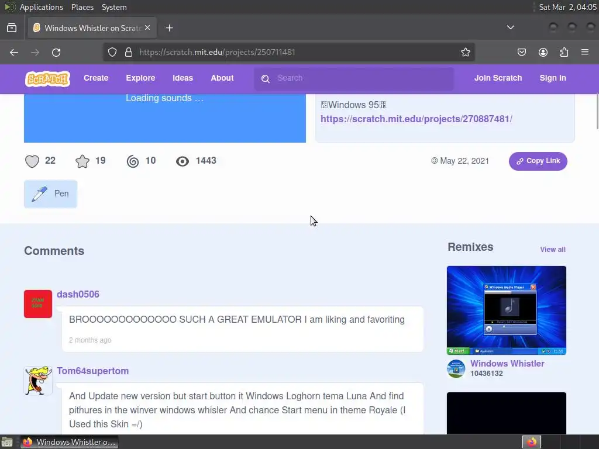Click the '2 months ago' comment timestamp

(90, 340)
